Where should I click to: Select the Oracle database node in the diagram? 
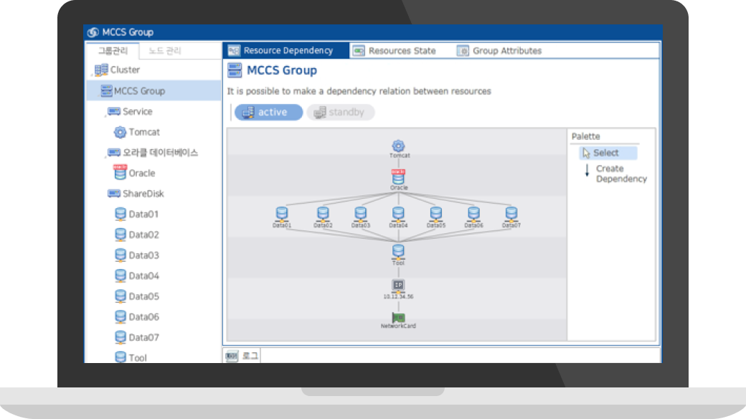399,177
